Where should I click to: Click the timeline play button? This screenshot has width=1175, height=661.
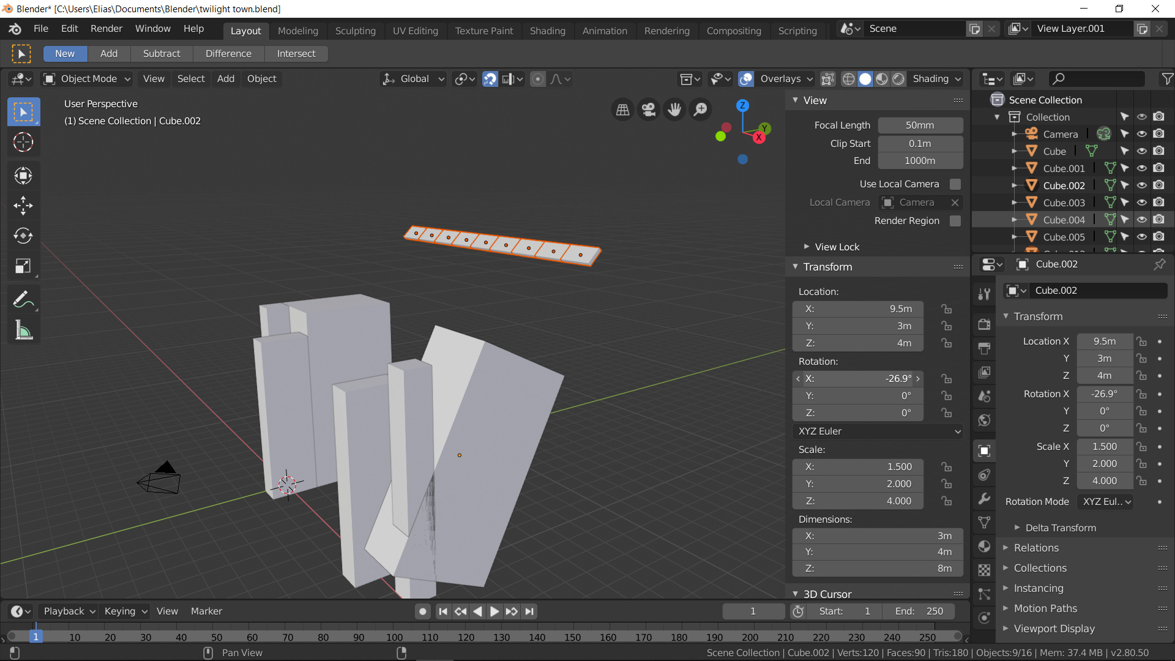tap(494, 611)
